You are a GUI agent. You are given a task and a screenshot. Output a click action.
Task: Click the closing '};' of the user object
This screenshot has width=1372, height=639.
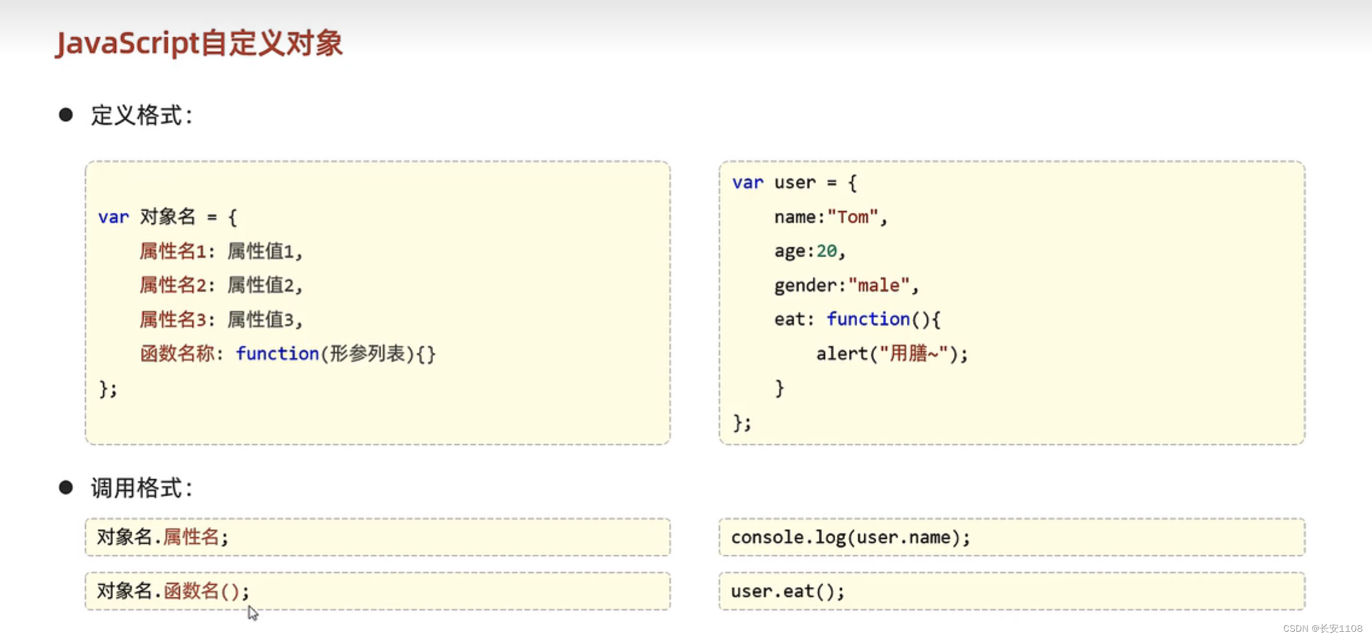click(742, 423)
